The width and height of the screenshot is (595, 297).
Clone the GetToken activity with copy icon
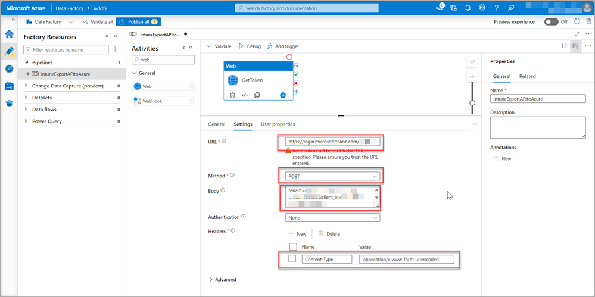257,95
